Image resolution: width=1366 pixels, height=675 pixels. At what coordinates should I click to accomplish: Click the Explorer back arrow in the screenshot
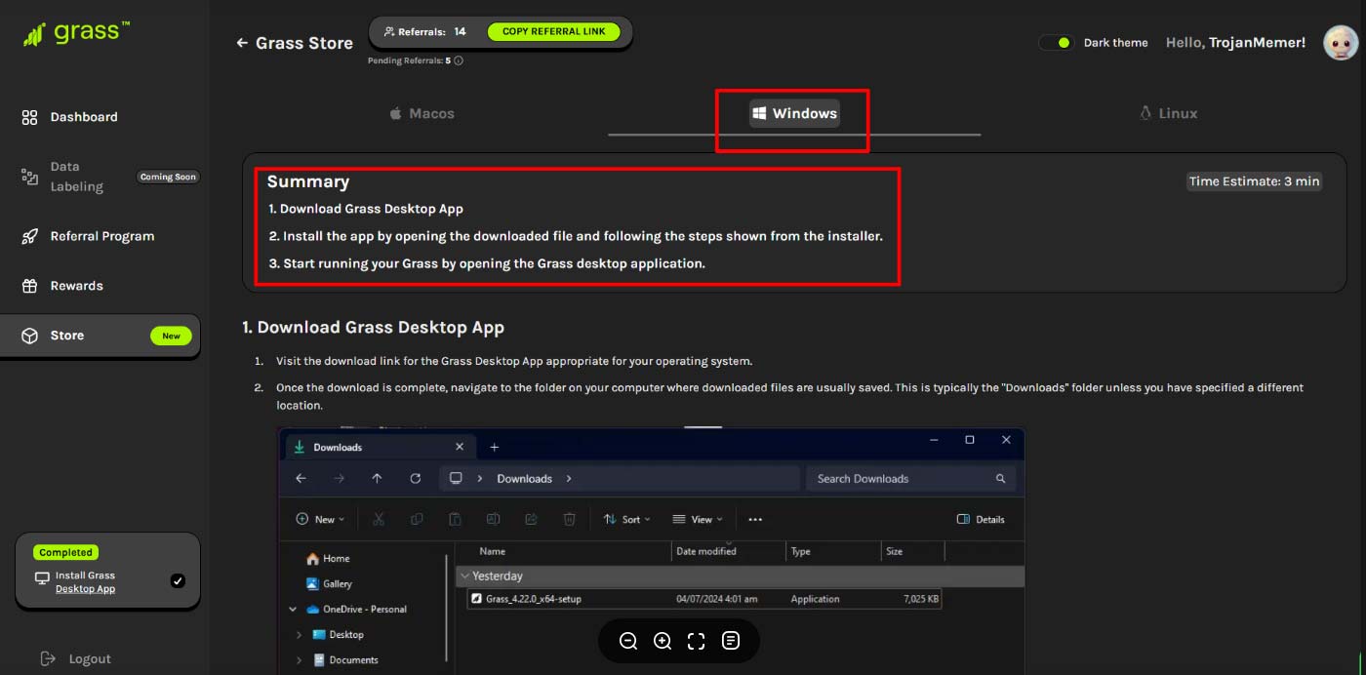(x=301, y=479)
